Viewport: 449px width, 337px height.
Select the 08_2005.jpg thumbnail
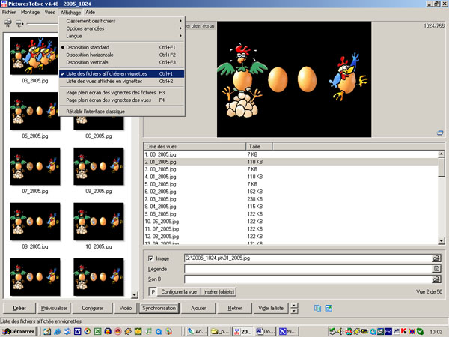tap(99, 167)
